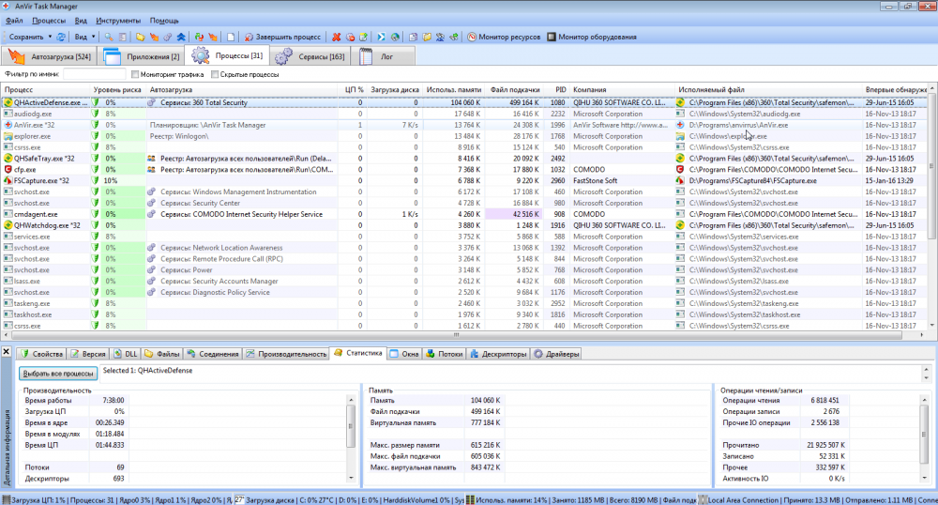Viewport: 938px width, 505px height.
Task: Click the Производительность panel scrollbar down arrow
Action: 351,478
